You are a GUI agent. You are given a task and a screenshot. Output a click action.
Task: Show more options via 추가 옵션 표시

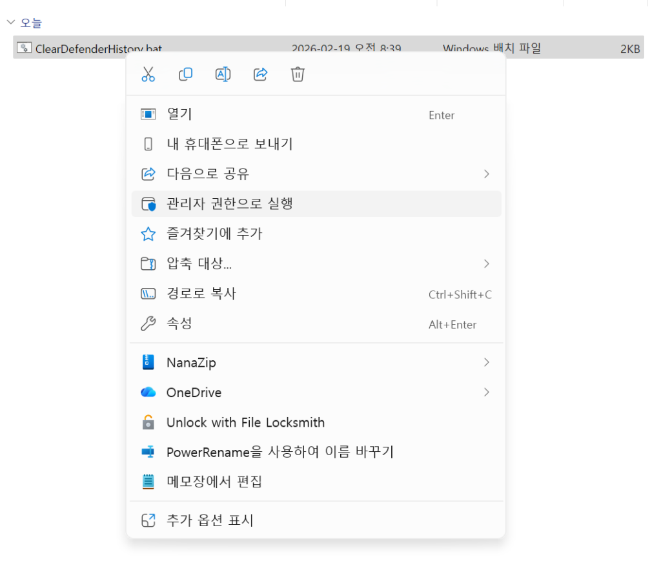210,520
